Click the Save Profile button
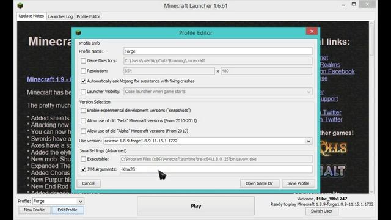 tap(298, 183)
